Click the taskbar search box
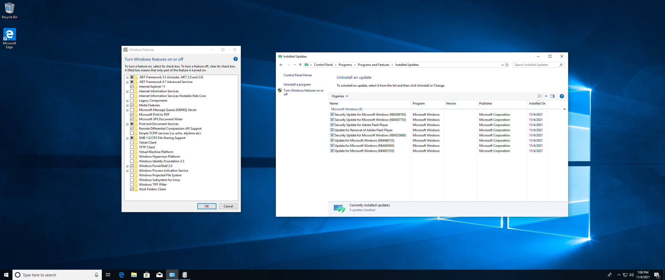Screen dimensions: 665x280 tap(57, 275)
